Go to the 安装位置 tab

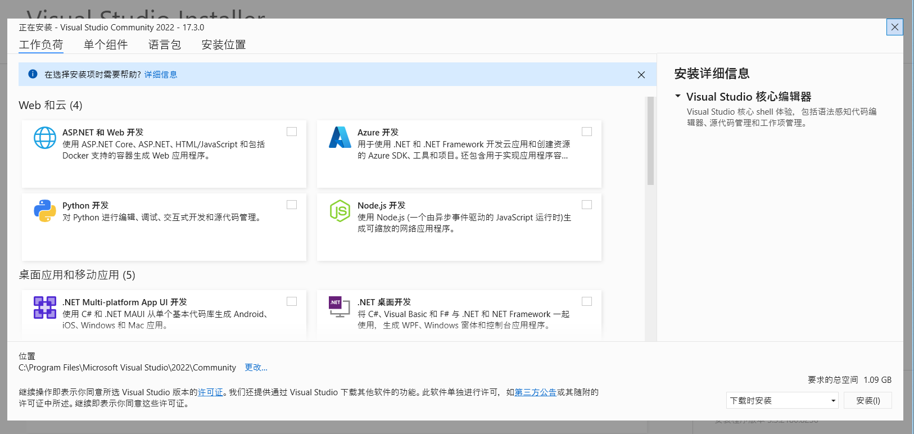[224, 45]
